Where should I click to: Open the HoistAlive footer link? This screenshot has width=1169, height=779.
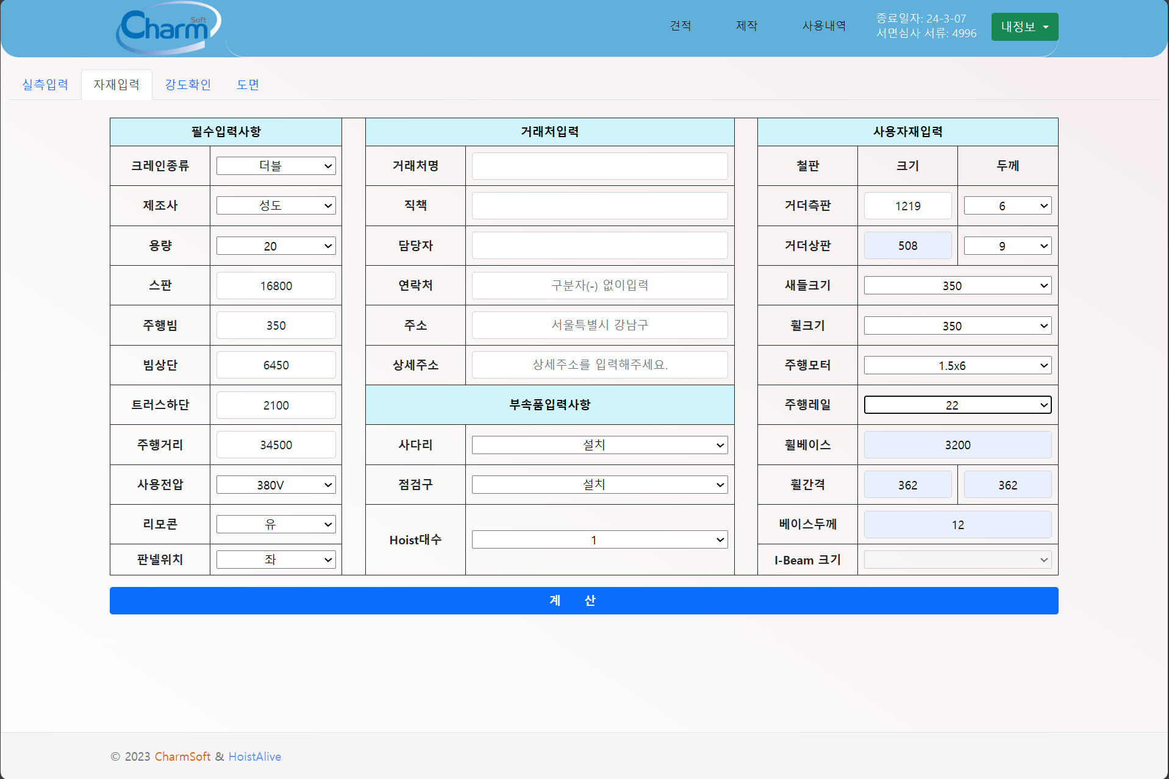[254, 756]
